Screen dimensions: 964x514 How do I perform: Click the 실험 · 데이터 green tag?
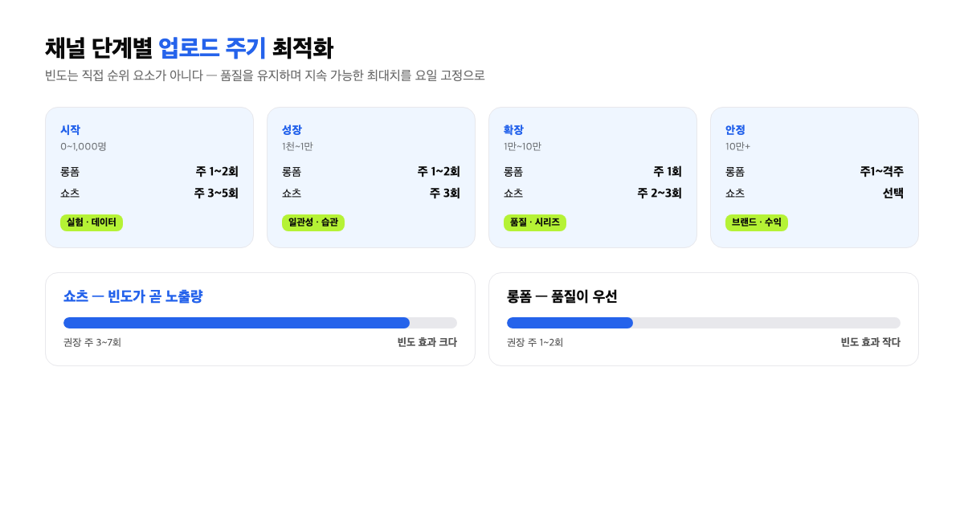(x=92, y=222)
